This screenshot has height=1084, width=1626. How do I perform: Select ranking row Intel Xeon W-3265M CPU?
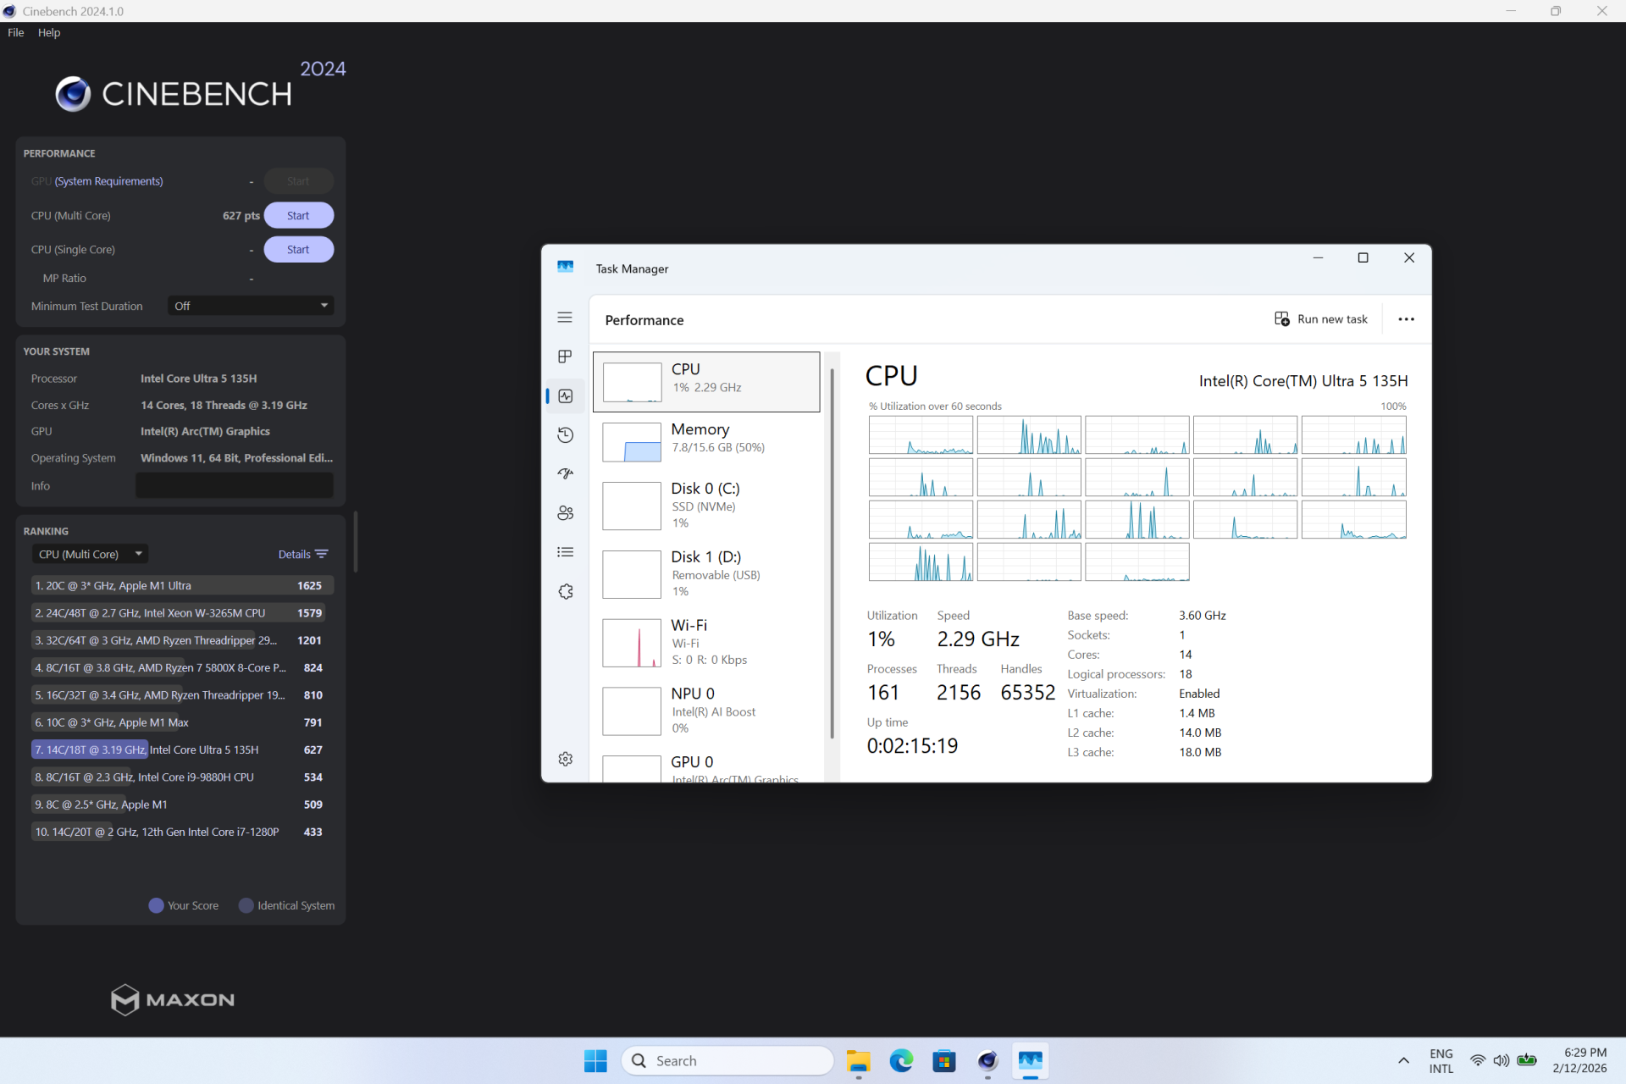[182, 612]
